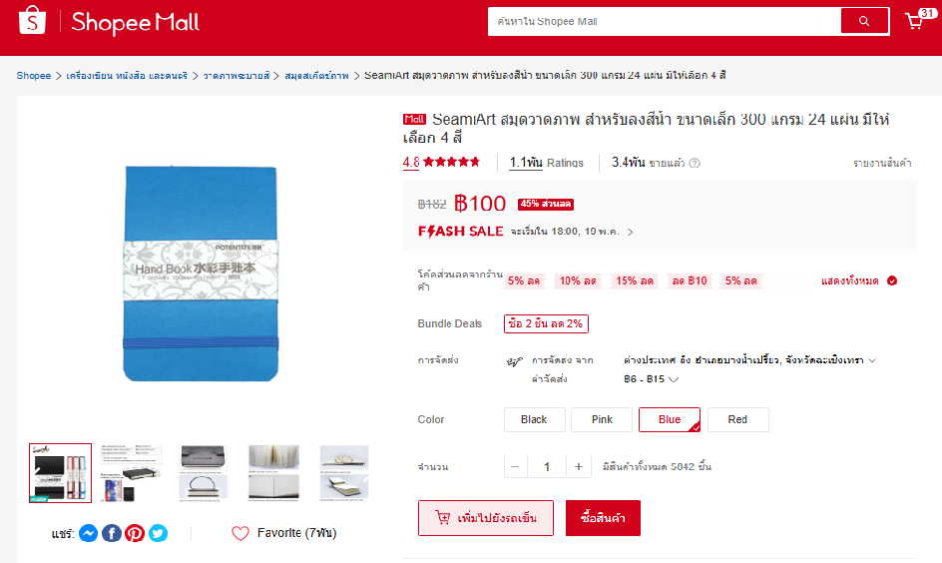The height and width of the screenshot is (563, 942).
Task: Share via Facebook Messenger icon
Action: [88, 533]
